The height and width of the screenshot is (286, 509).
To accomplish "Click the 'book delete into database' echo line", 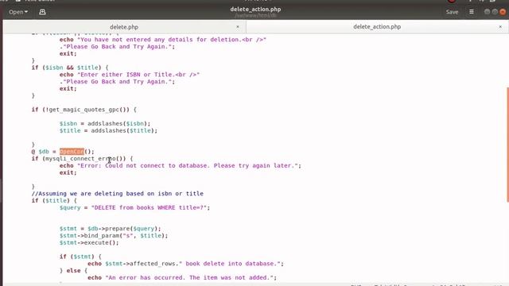I will coord(185,264).
